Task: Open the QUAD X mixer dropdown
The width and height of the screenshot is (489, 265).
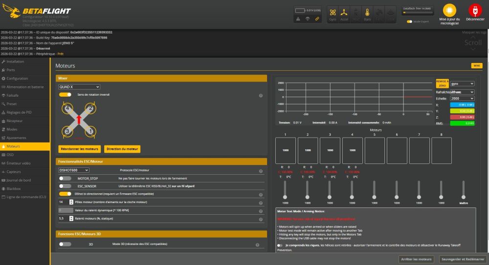Action: click(79, 87)
